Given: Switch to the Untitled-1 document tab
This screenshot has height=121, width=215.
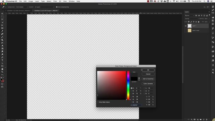Looking at the screenshot, I should tap(18, 10).
